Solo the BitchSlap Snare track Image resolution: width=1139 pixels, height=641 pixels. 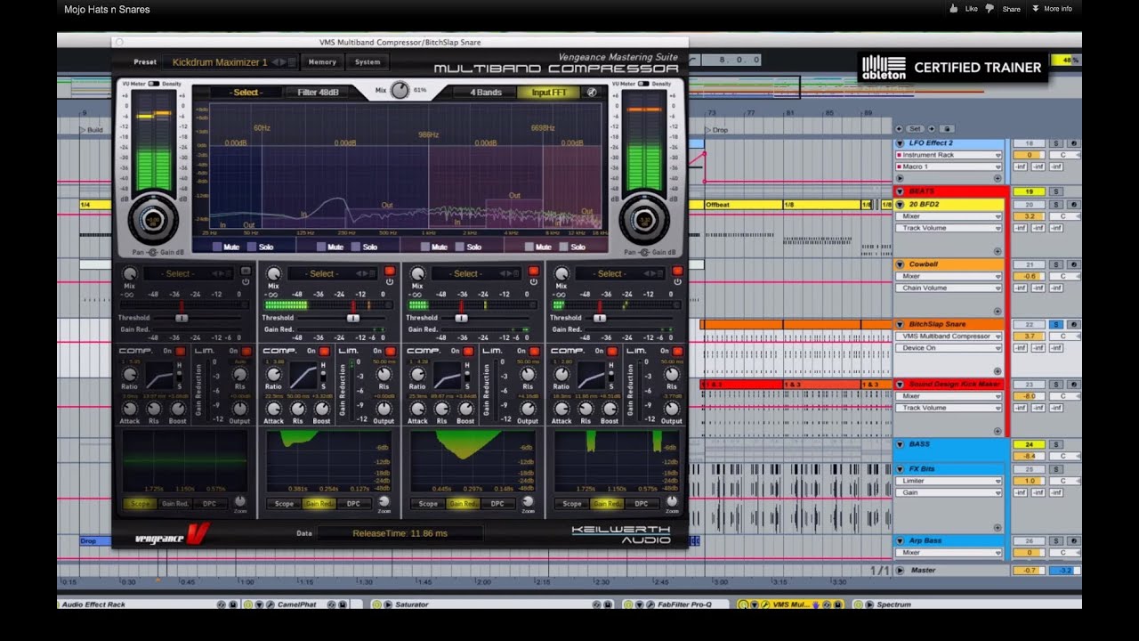tap(1056, 325)
